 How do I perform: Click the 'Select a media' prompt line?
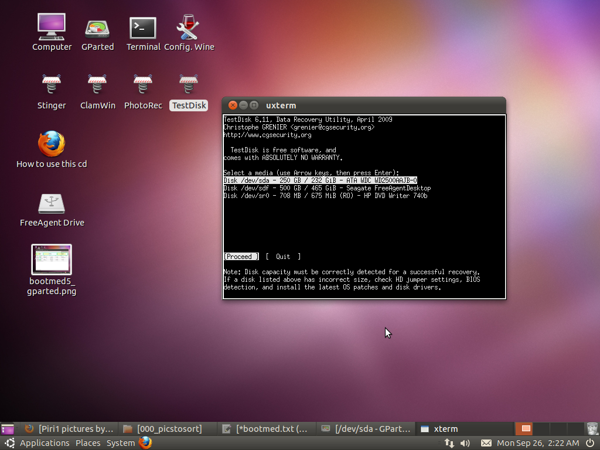click(x=311, y=173)
